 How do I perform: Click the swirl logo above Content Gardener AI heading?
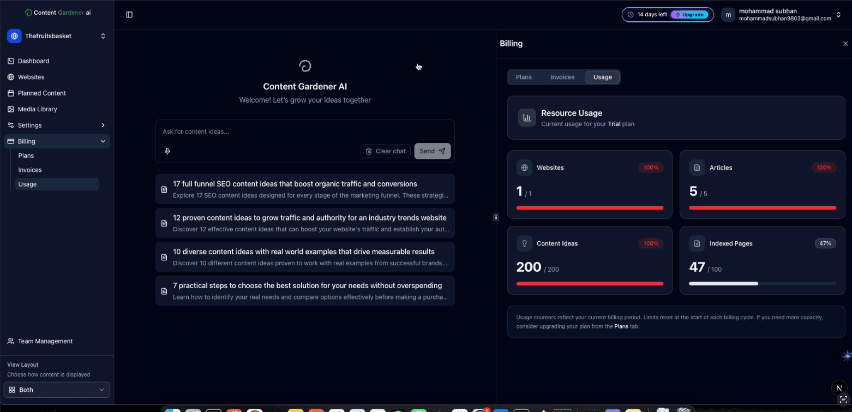click(305, 66)
